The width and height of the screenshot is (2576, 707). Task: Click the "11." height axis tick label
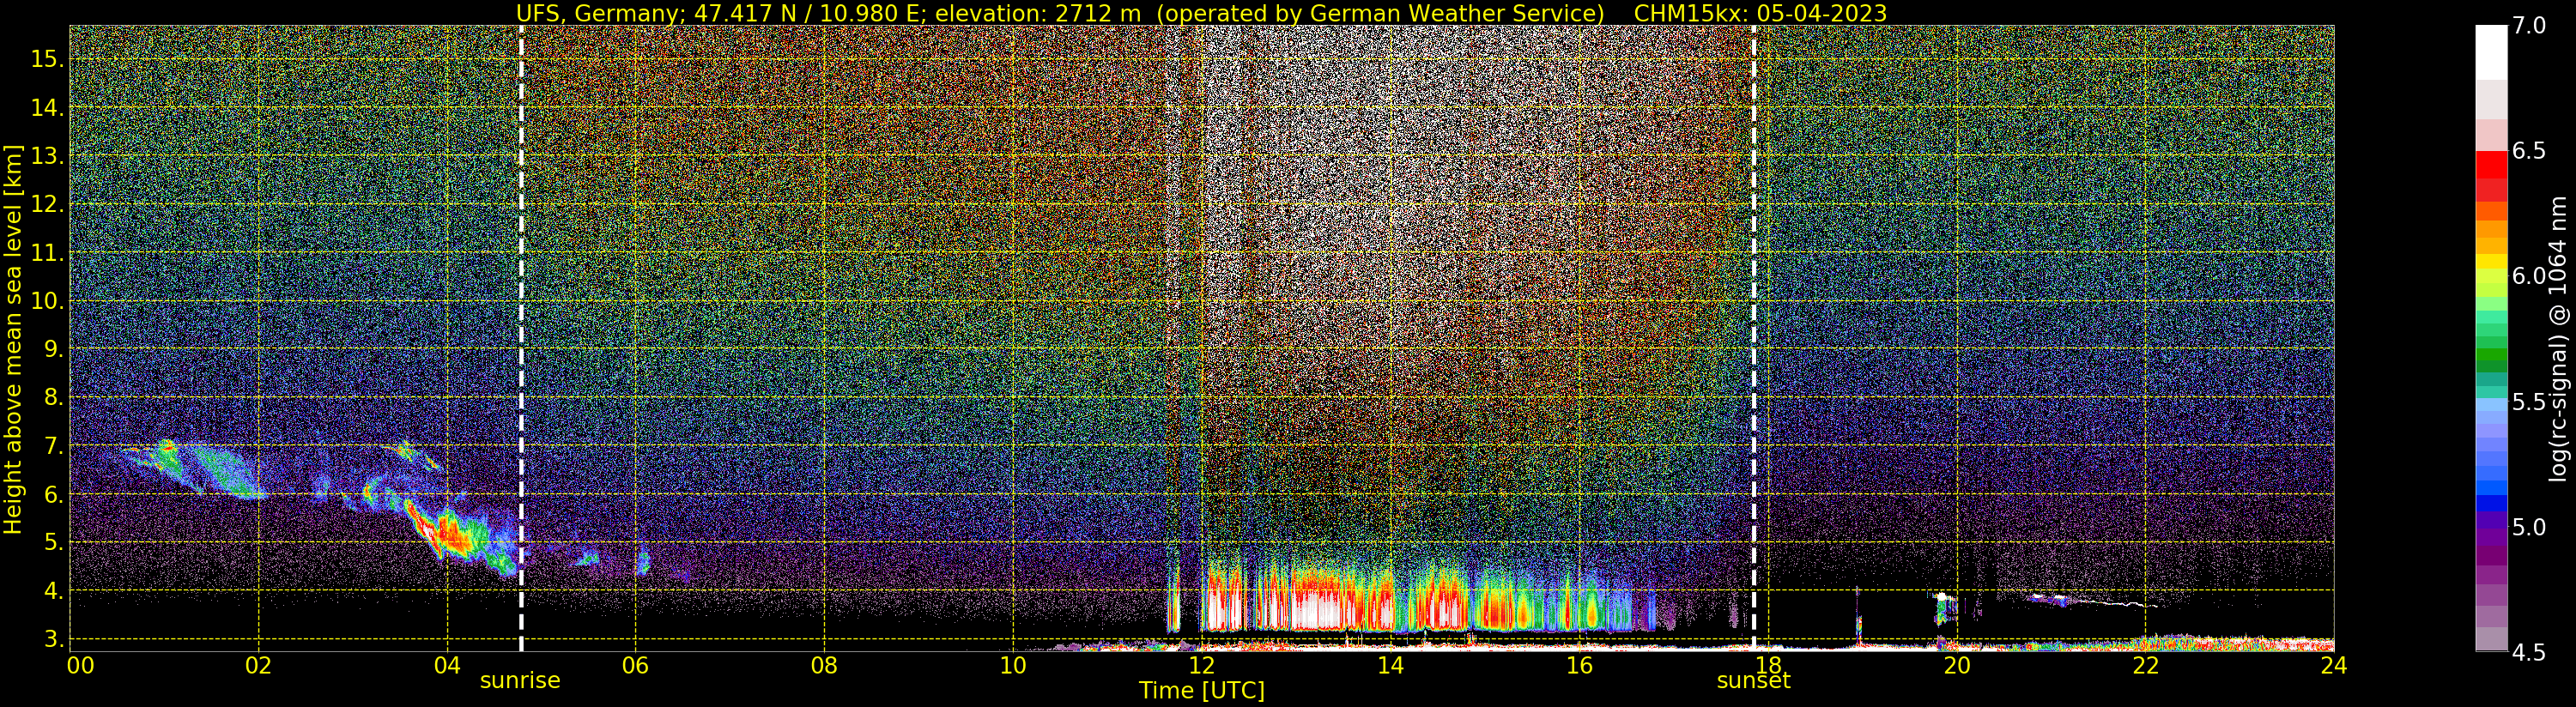[x=49, y=253]
